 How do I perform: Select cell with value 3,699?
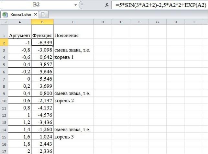click(x=42, y=86)
